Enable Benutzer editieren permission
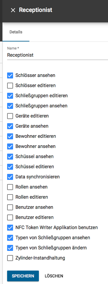 10,217
